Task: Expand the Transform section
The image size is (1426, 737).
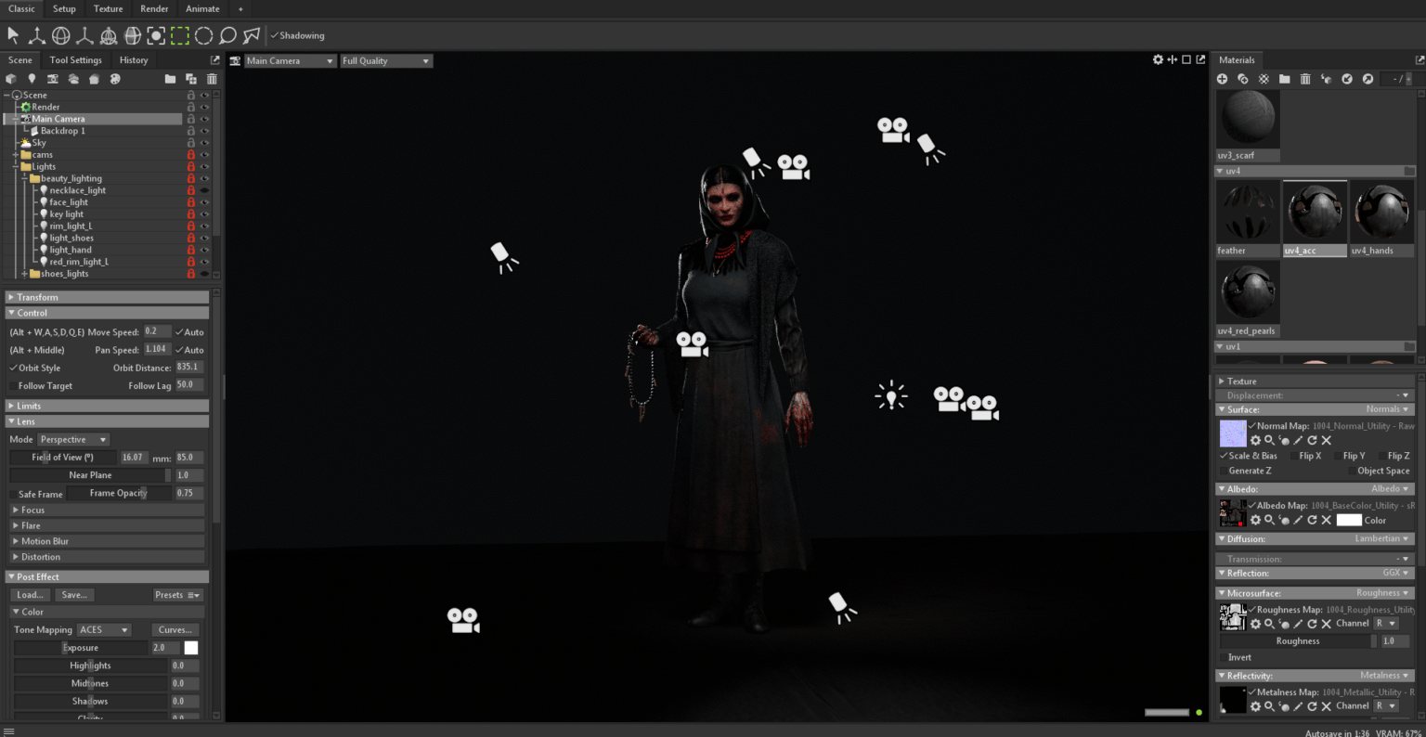Action: pyautogui.click(x=107, y=297)
